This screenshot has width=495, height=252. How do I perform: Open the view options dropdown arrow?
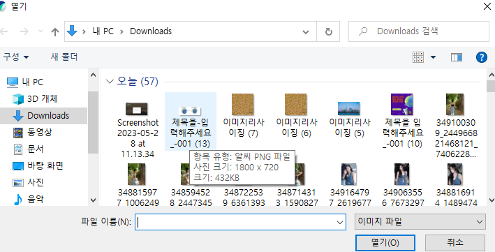point(433,57)
